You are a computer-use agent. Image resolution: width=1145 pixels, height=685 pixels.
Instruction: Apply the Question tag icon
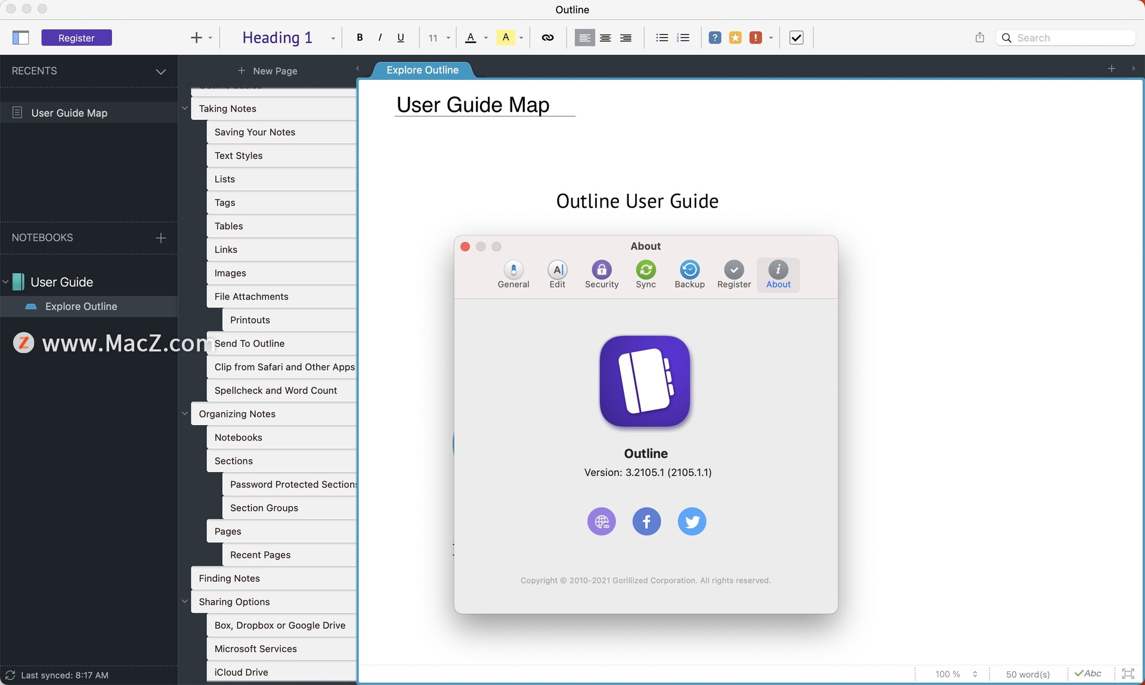coord(714,38)
